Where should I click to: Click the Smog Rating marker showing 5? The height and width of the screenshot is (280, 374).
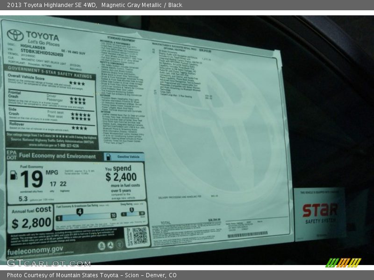pos(132,209)
